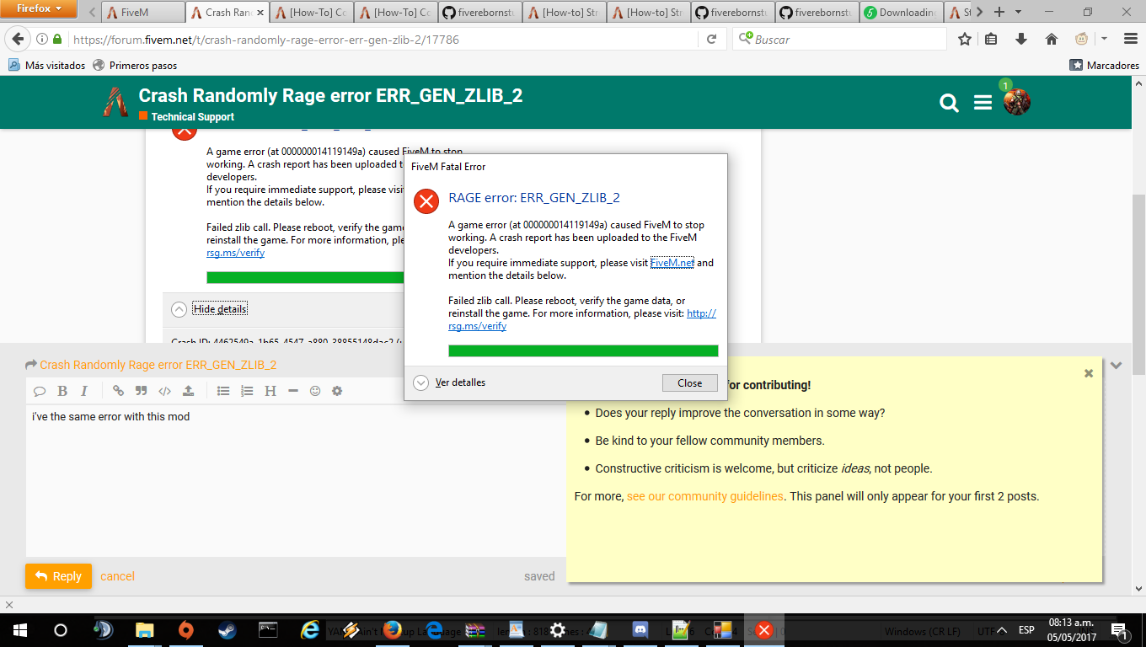1146x647 pixels.
Task: Open the list all tabs dropdown arrow
Action: 1019,12
